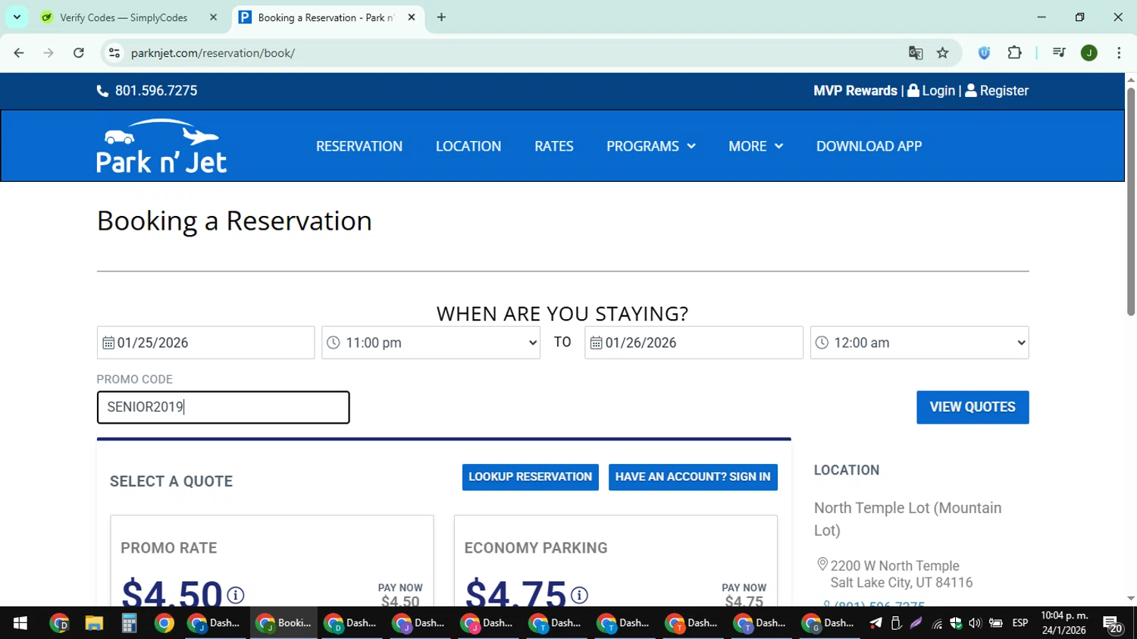Bookmark this page with the star icon
The width and height of the screenshot is (1137, 639).
click(x=943, y=53)
